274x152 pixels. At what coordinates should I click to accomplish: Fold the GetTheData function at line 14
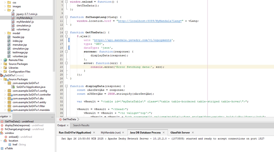(x=67, y=32)
